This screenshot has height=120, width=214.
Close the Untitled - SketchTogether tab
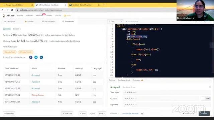[x=99, y=5]
